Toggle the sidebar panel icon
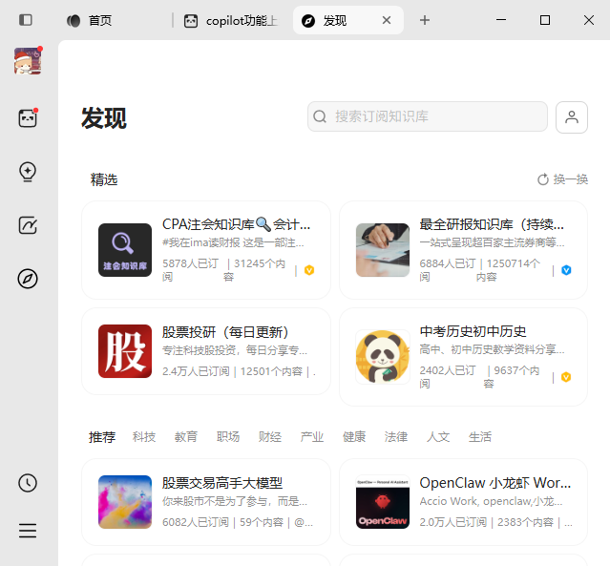The image size is (610, 566). pos(26,20)
